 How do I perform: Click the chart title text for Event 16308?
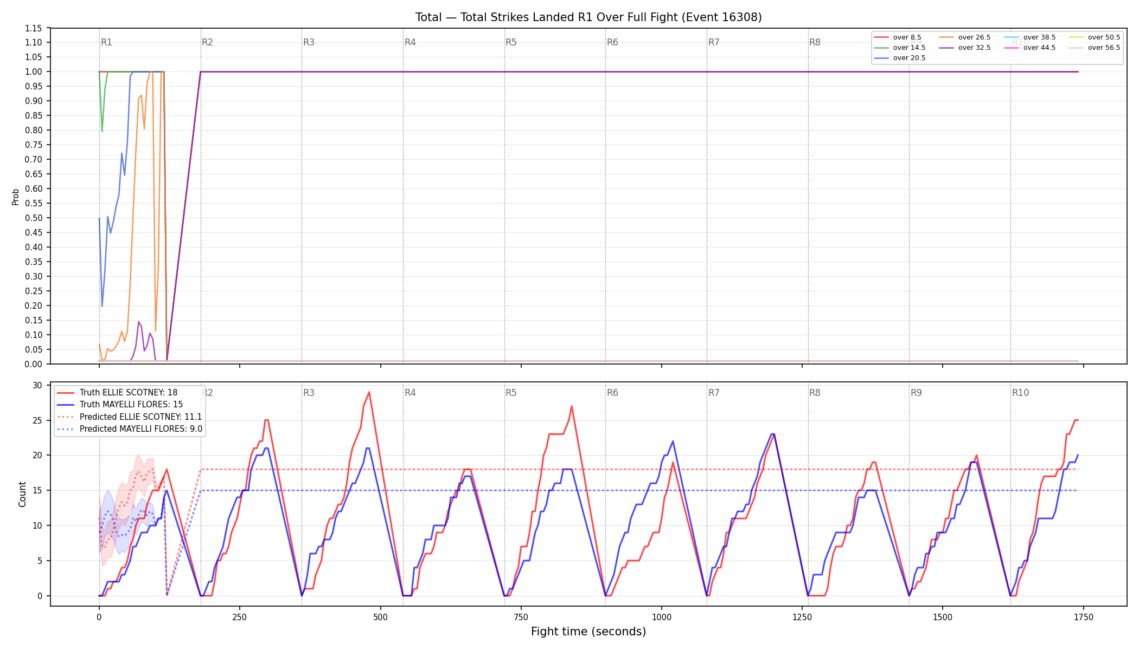coord(588,17)
